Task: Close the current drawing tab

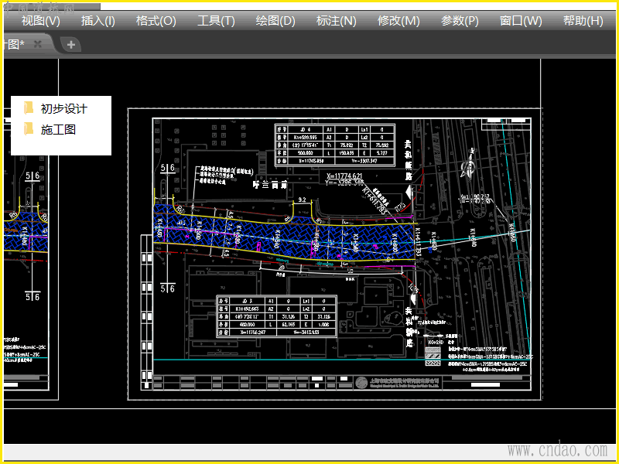Action: coord(37,44)
